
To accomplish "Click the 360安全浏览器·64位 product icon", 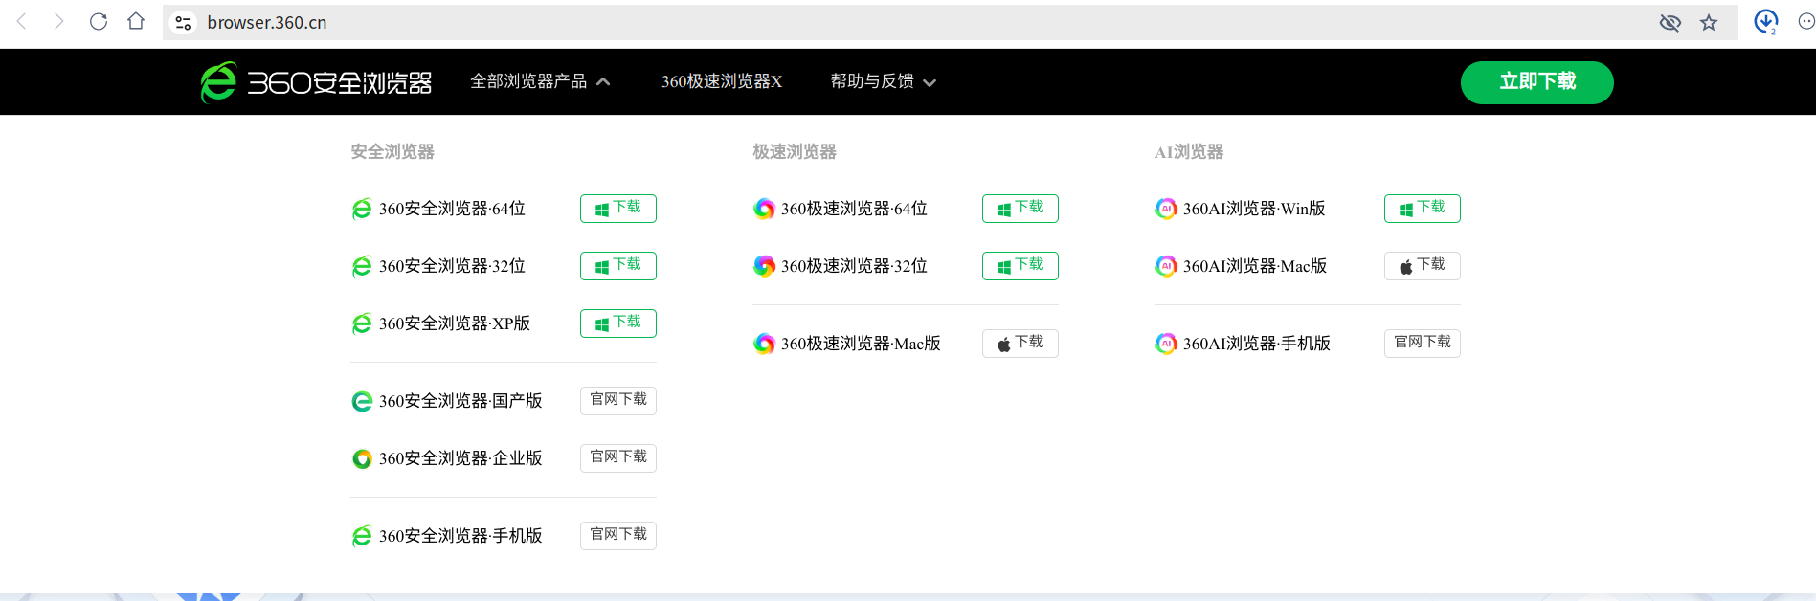I will tap(362, 209).
